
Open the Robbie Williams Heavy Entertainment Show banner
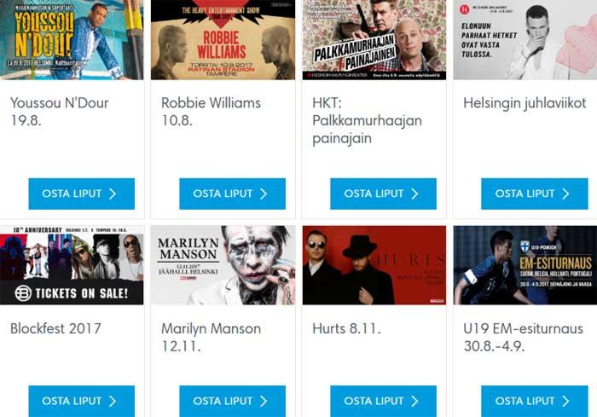[223, 39]
